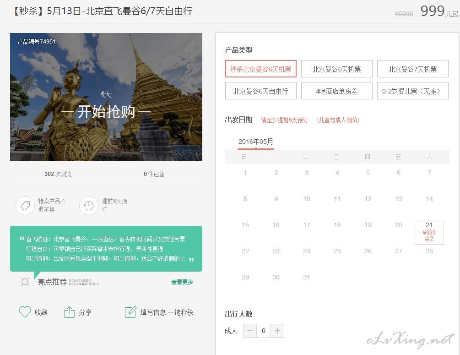460x355 pixels.
Task: Select 0-2岁婴儿票（无座） option
Action: [x=413, y=91]
